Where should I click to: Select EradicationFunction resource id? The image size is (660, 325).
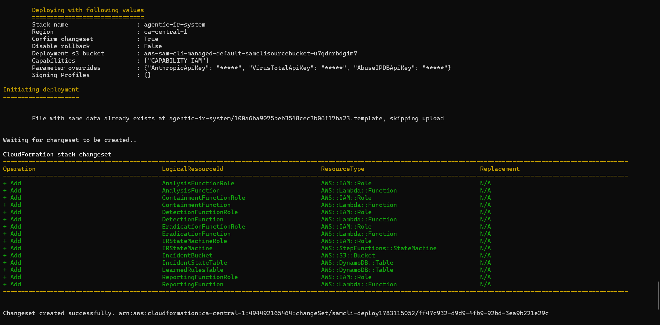coord(196,234)
